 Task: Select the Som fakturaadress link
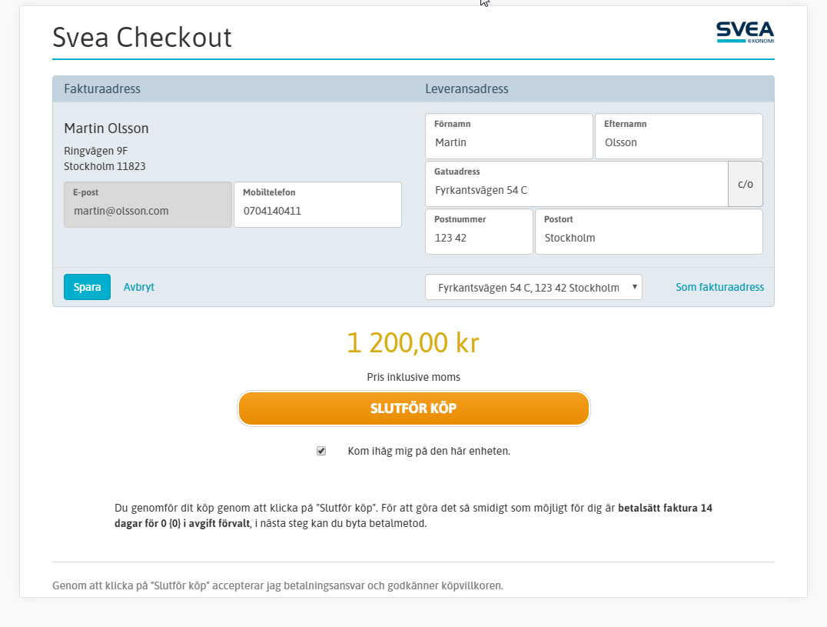point(719,286)
